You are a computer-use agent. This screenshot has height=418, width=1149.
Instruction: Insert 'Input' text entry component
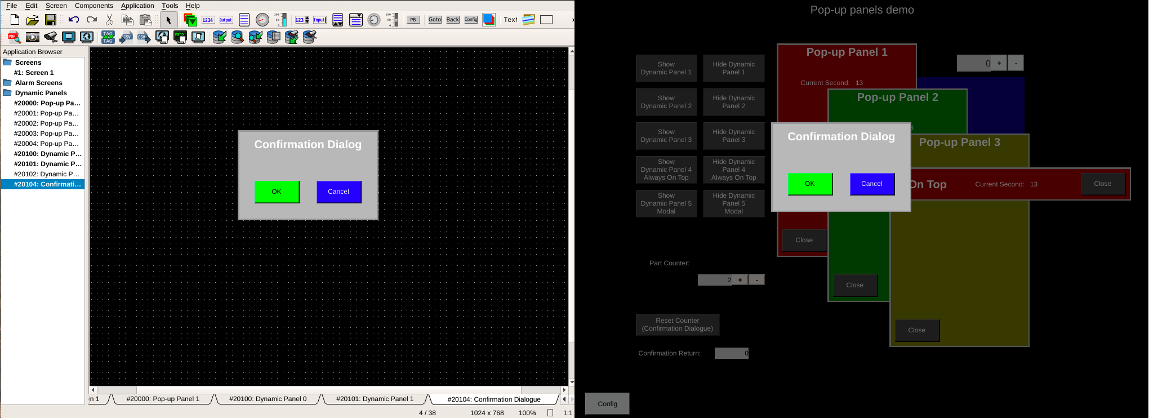(x=320, y=20)
